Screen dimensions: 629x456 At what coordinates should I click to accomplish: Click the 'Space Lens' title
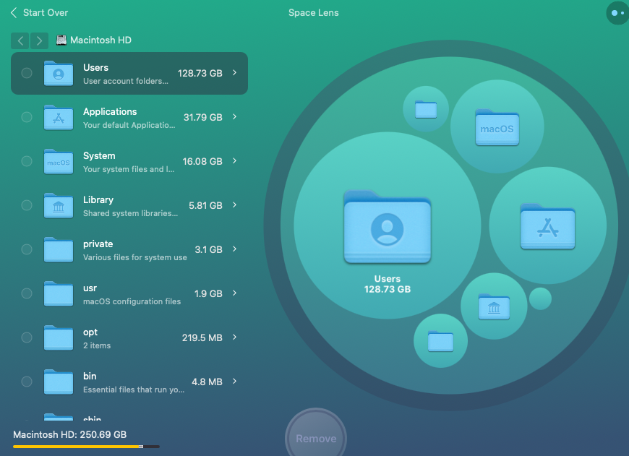(314, 13)
